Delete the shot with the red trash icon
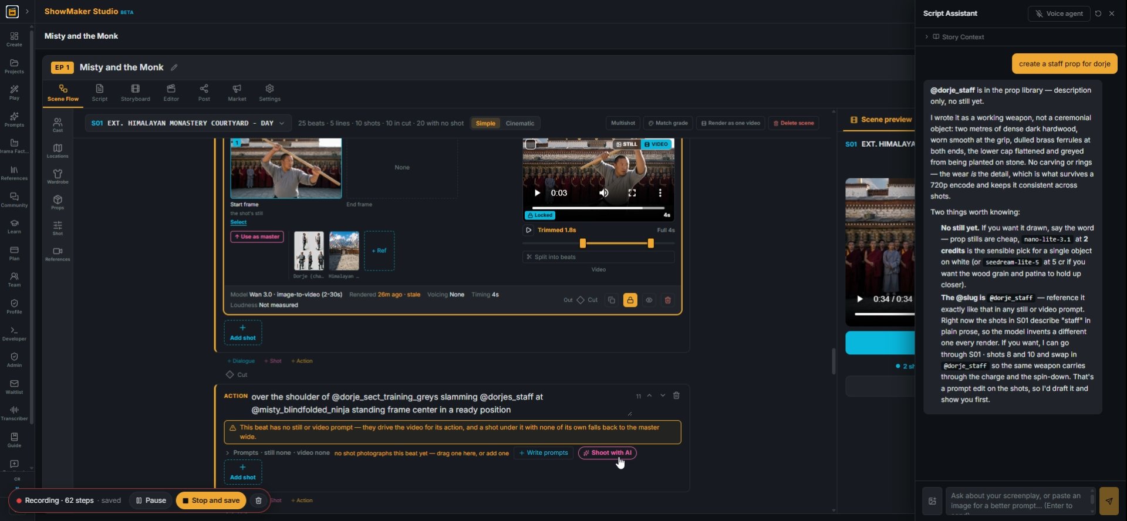 click(667, 300)
